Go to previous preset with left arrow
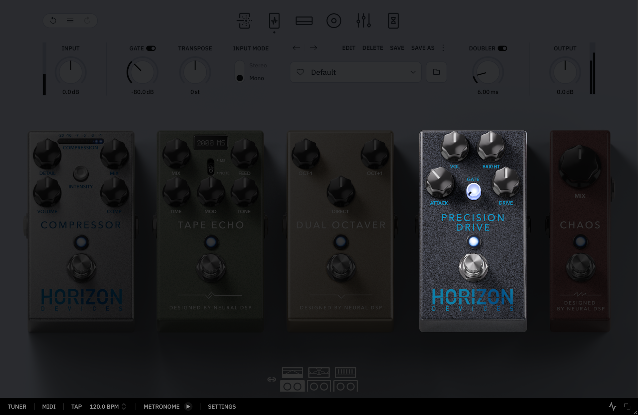The height and width of the screenshot is (415, 638). coord(296,48)
